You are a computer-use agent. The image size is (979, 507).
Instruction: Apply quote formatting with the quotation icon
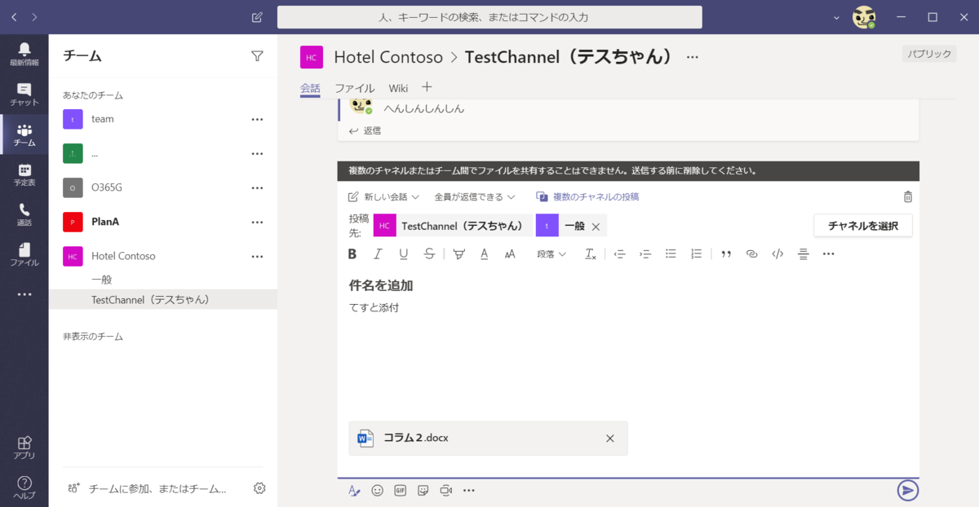coord(726,253)
